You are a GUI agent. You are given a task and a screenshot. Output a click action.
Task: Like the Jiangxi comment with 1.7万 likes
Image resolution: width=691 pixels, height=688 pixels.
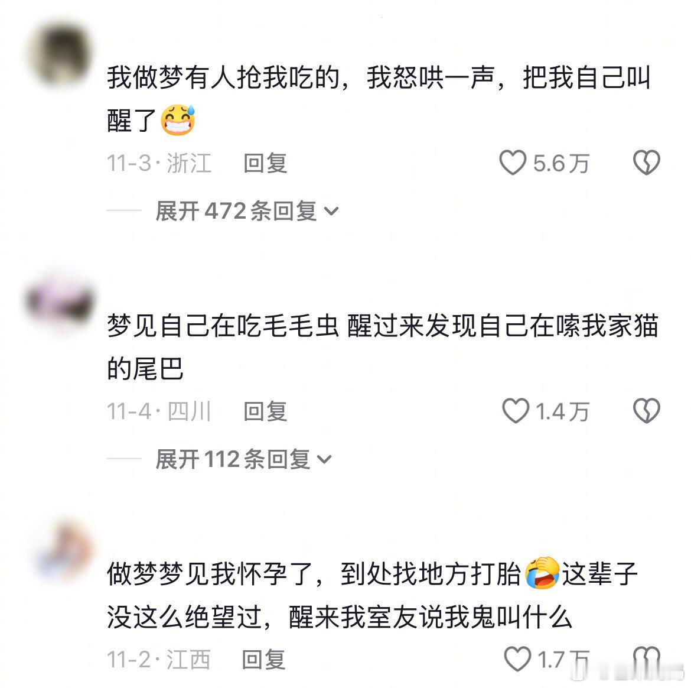coord(517,659)
